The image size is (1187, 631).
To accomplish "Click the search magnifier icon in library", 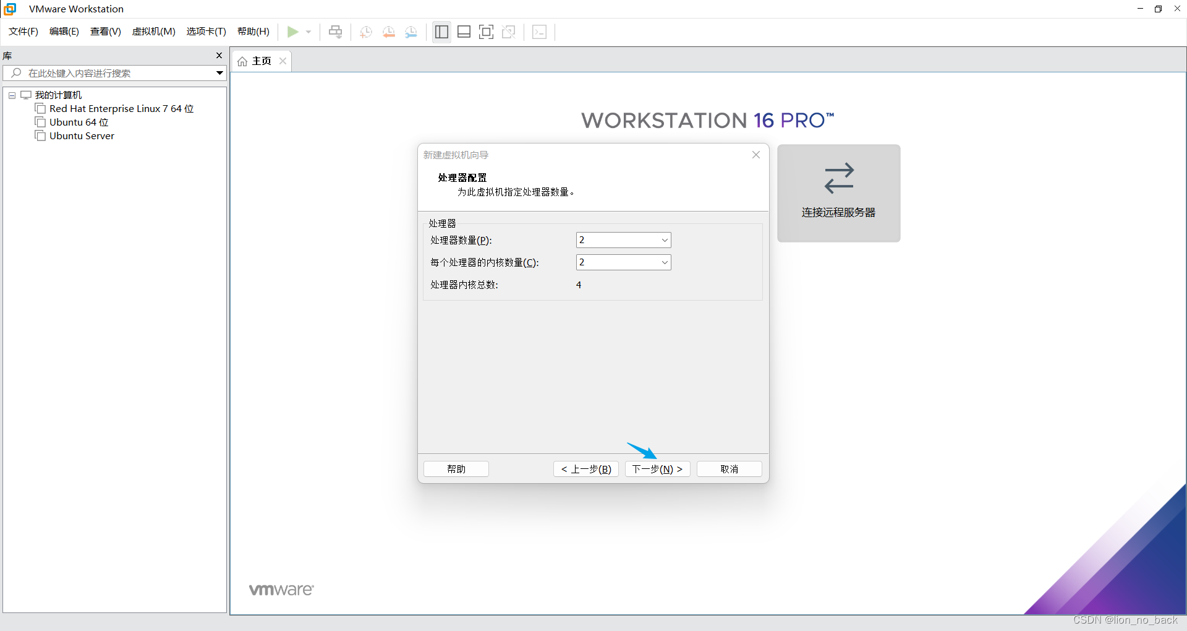I will point(17,73).
